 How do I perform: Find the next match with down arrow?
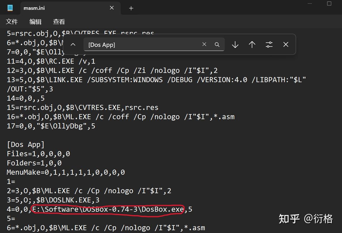tap(235, 44)
